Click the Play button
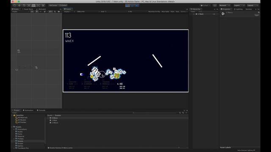 (x=127, y=5)
